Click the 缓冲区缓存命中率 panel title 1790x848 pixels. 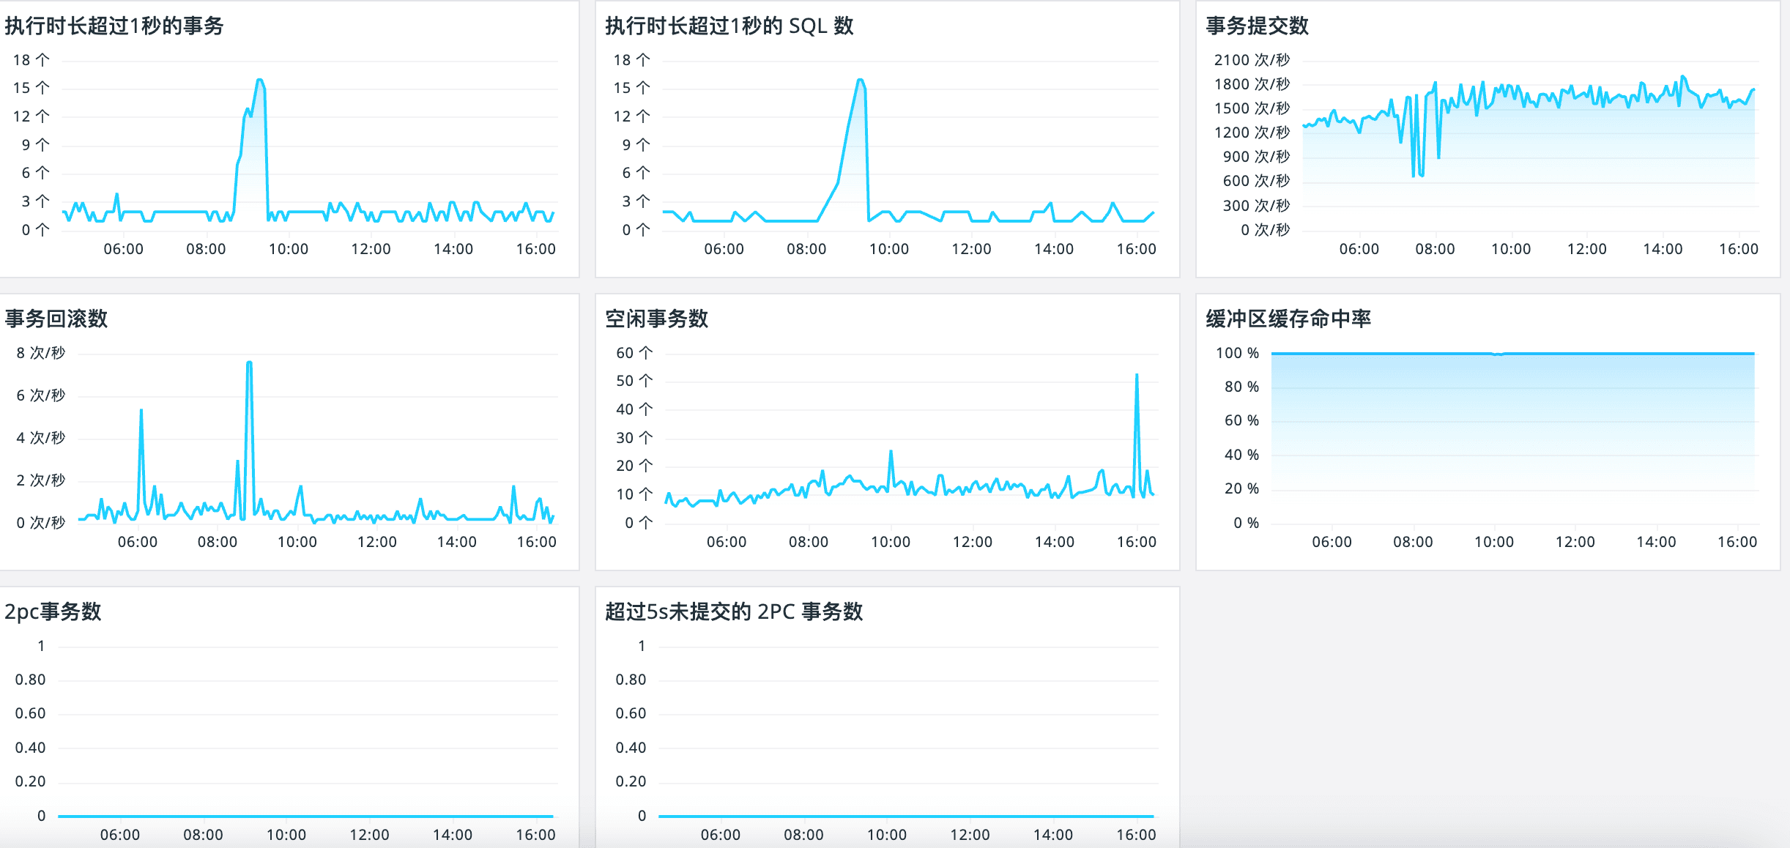click(1288, 319)
